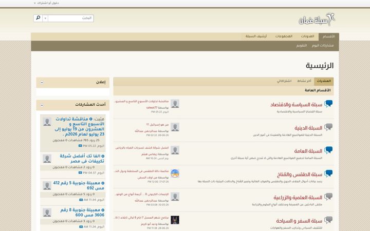Switch to the آخر نشاط content tab
Screen dimensions: 370x231
click(304, 81)
